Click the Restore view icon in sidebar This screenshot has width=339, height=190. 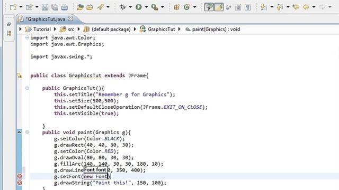click(9, 24)
